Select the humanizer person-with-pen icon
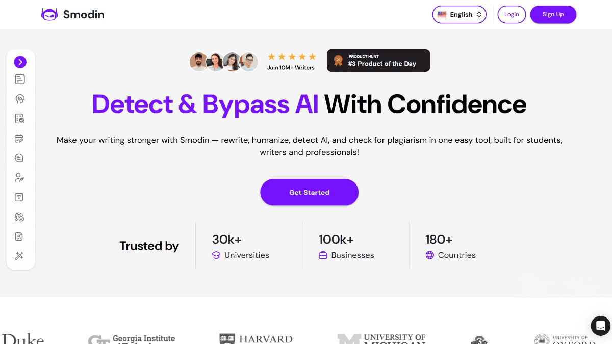The height and width of the screenshot is (344, 612). pos(19,177)
